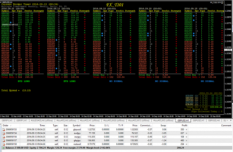Click the swap value -3.50 in the nzdusd row

point(163,144)
